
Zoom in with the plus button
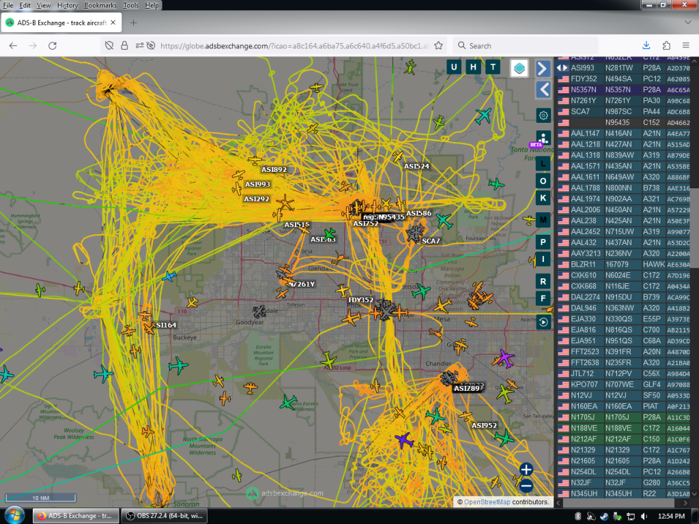(526, 469)
